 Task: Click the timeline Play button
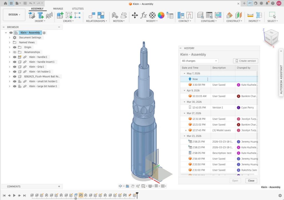[x=14, y=196]
